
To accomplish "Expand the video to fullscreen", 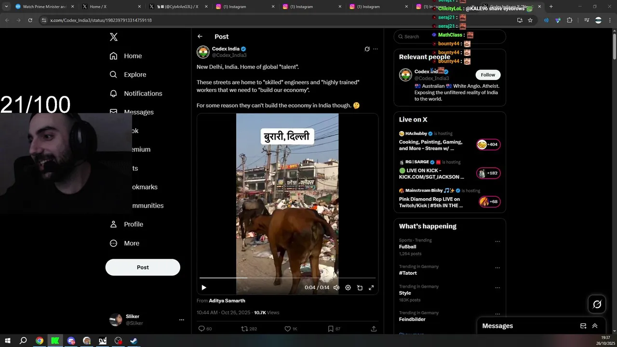I will click(x=371, y=288).
